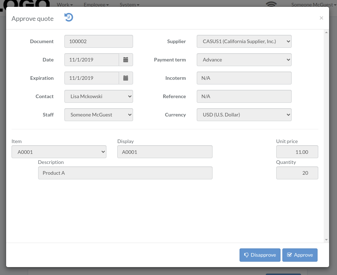This screenshot has height=275, width=337.
Task: Open the Someone McGuest user menu
Action: (x=314, y=5)
